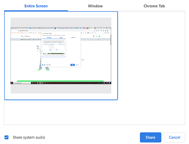Open the Window tab
Viewport: 189px width, 144px height.
tap(95, 6)
